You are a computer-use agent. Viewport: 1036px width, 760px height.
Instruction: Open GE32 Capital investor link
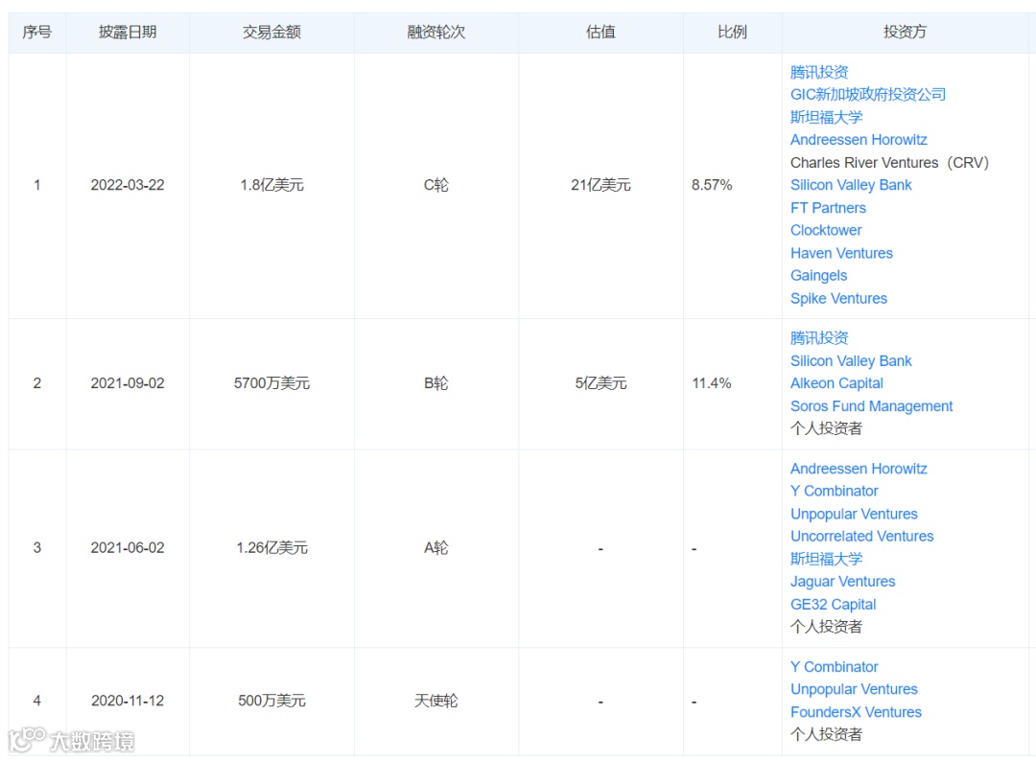[834, 605]
